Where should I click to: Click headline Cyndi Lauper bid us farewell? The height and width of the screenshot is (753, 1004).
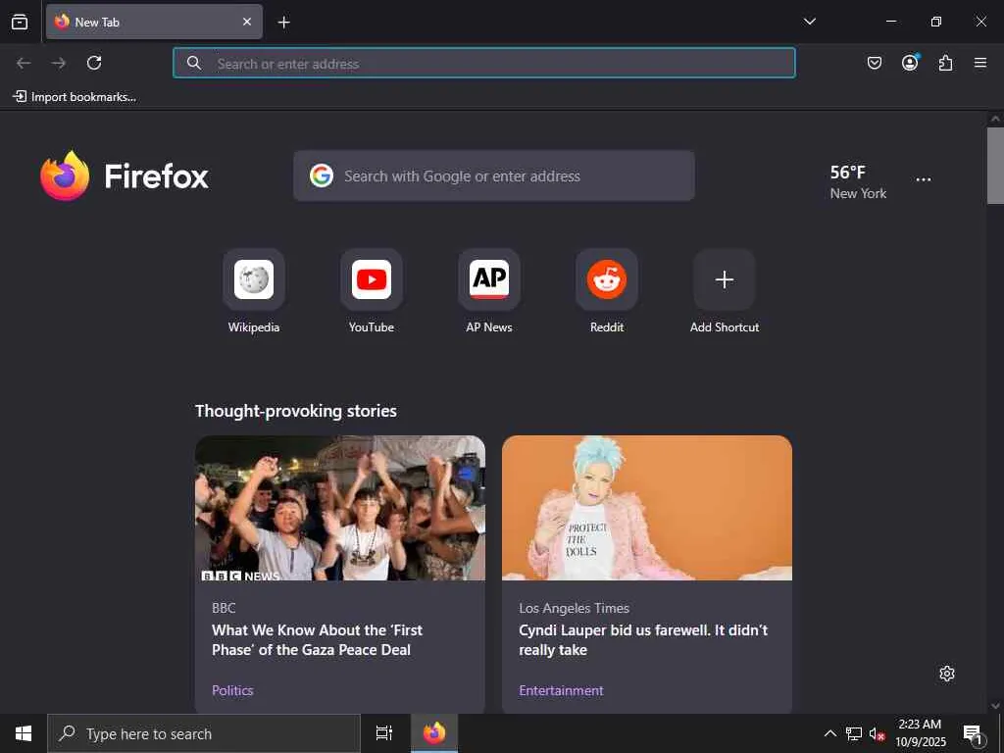pos(643,639)
